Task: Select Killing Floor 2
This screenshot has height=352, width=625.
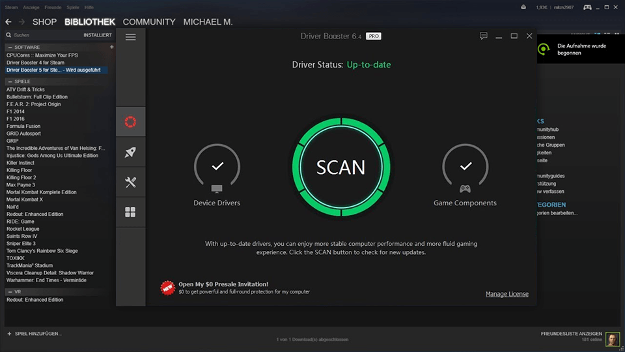Action: (x=21, y=177)
